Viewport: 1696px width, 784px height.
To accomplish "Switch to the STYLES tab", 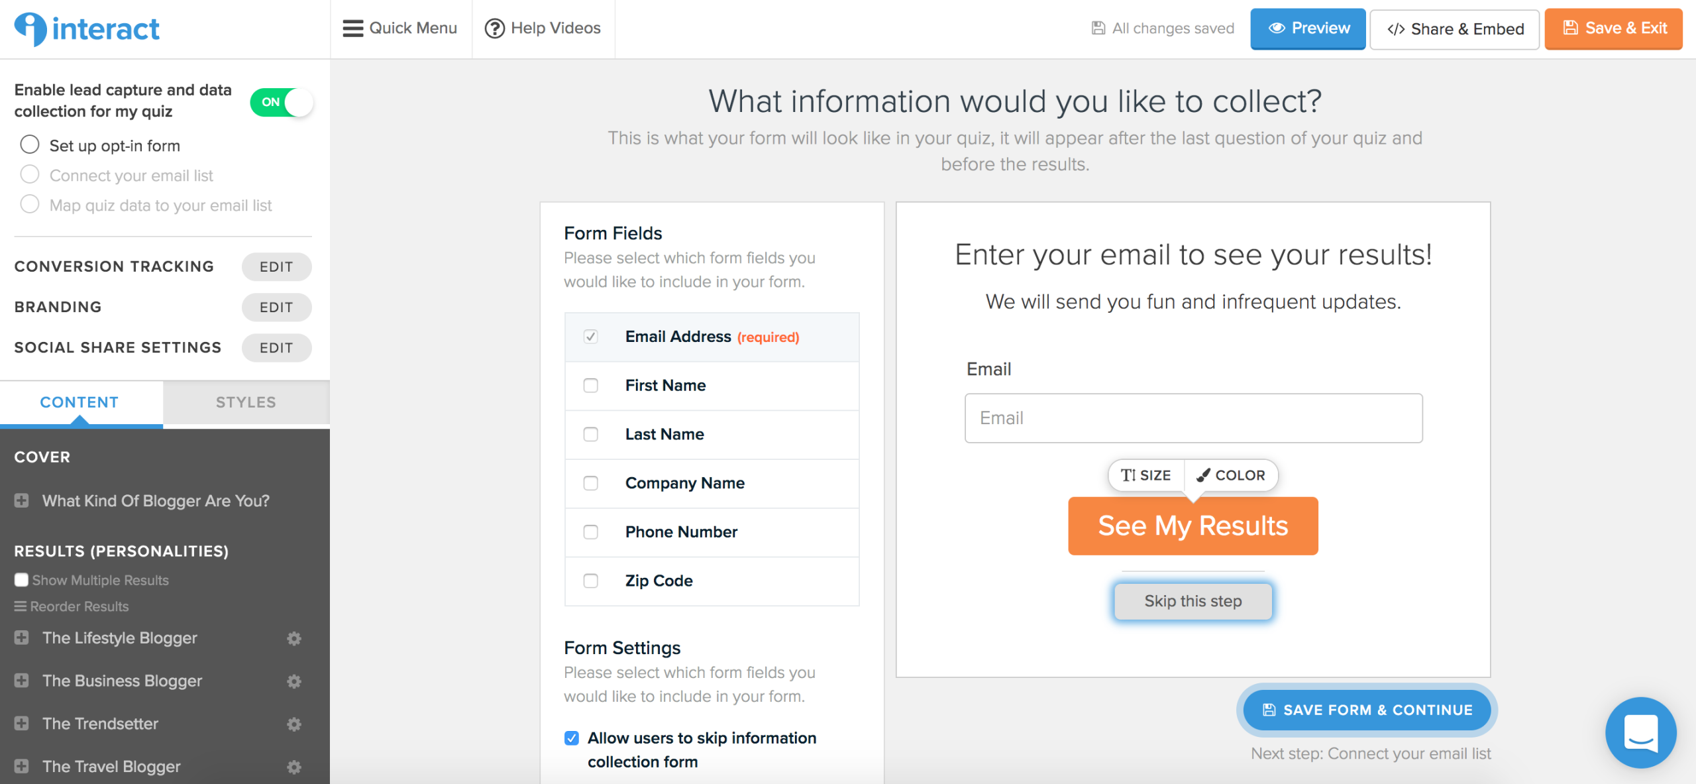I will tap(246, 402).
